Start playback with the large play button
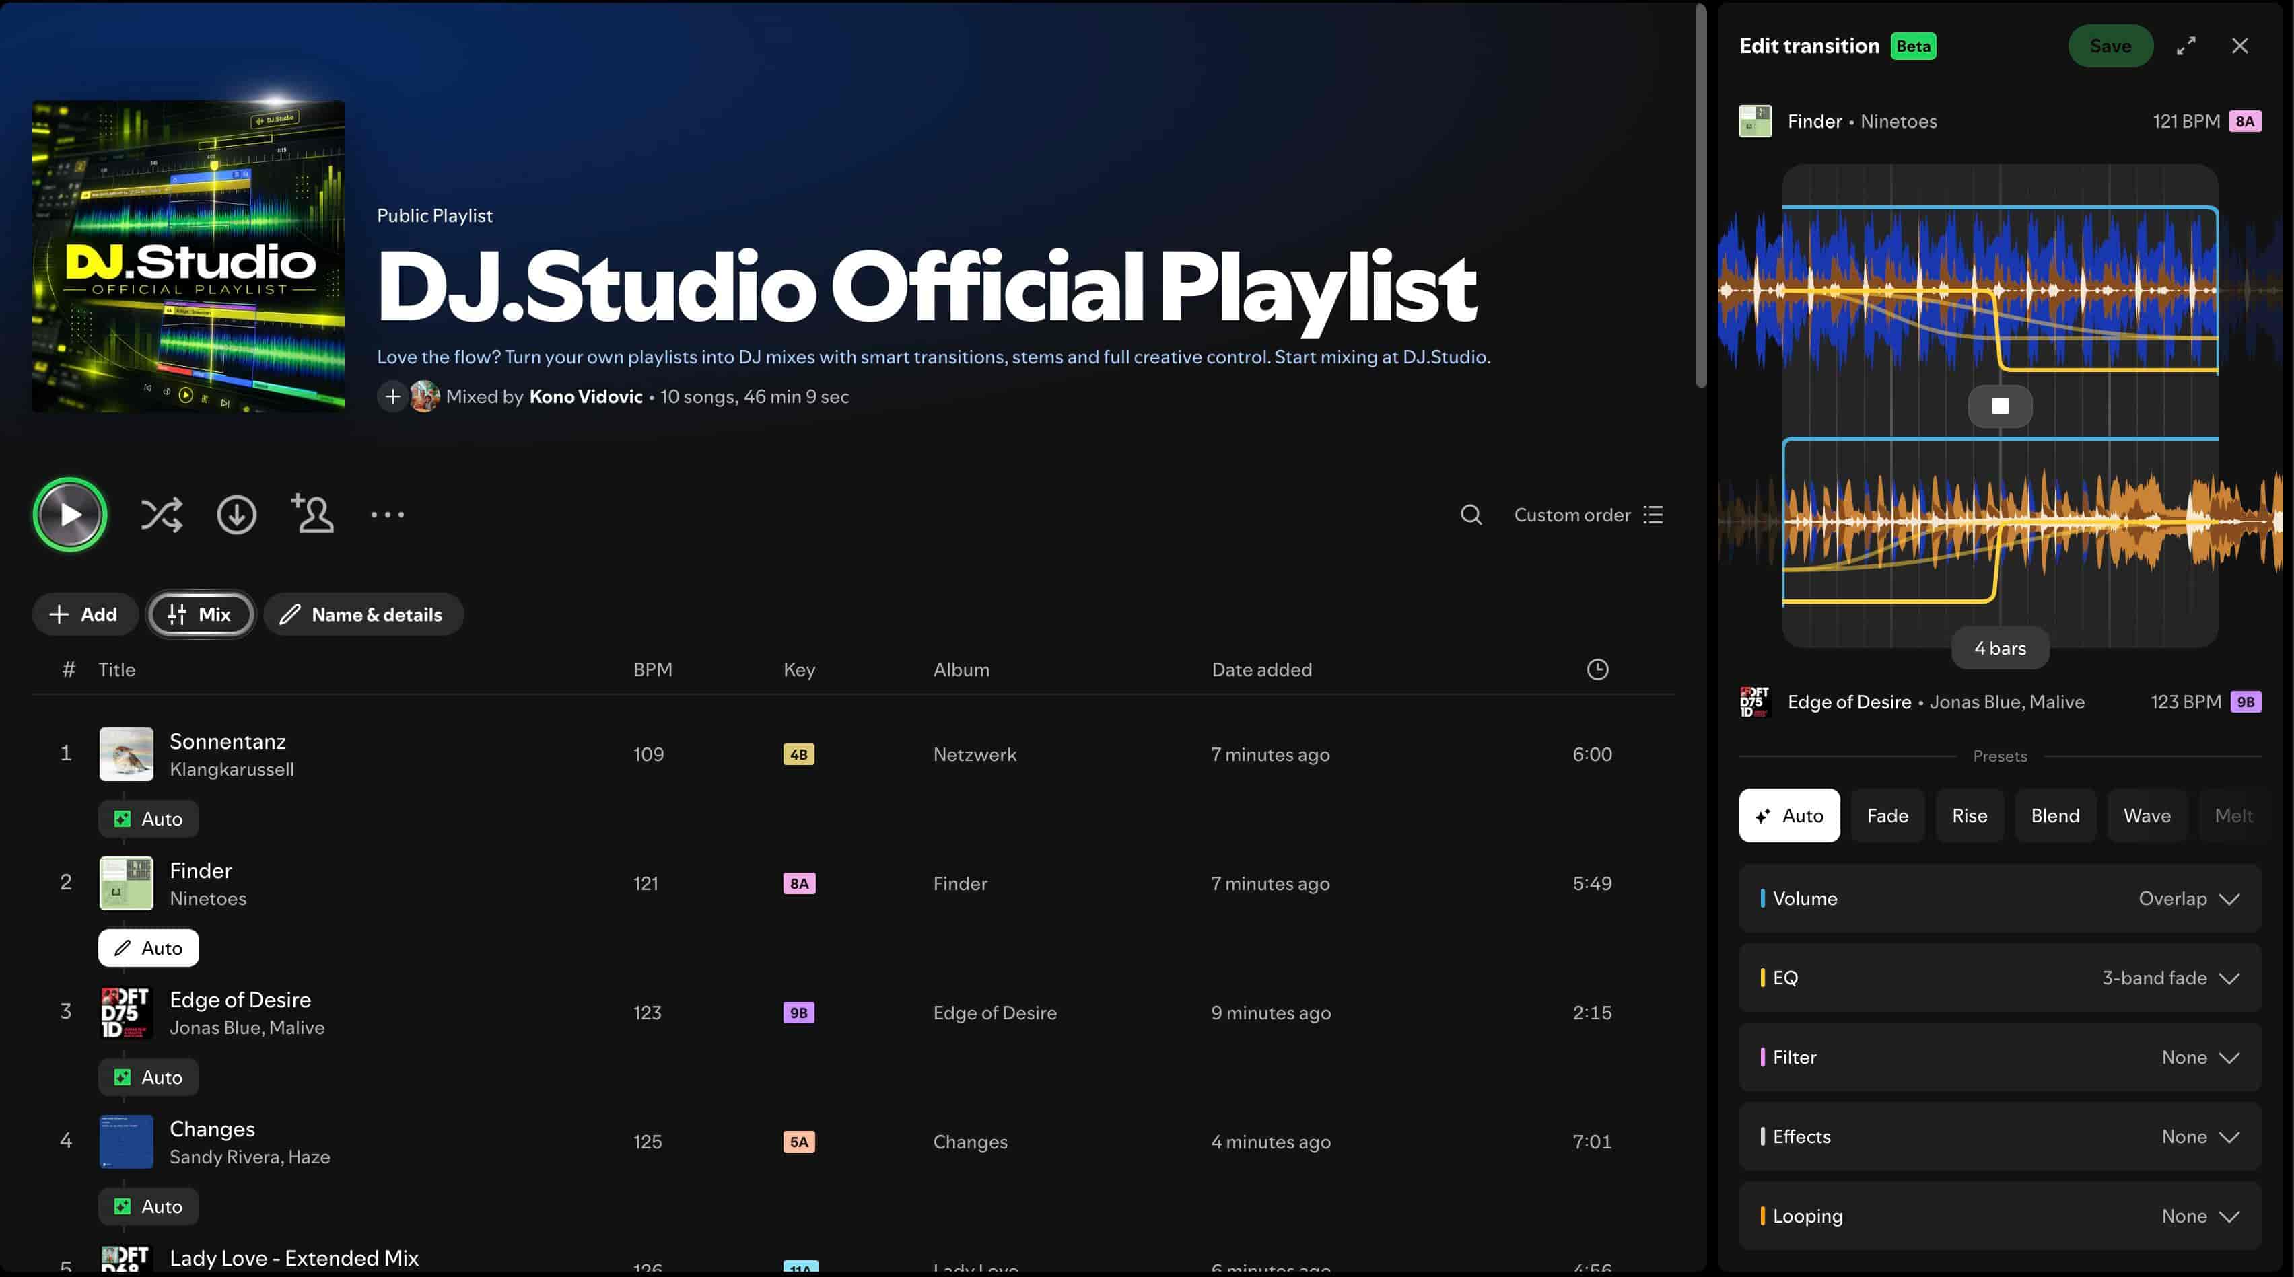The image size is (2294, 1277). [69, 514]
